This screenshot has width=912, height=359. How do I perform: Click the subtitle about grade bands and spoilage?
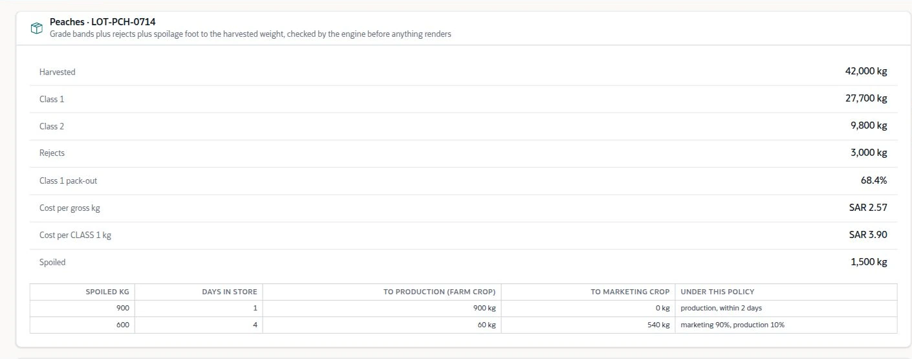point(250,34)
